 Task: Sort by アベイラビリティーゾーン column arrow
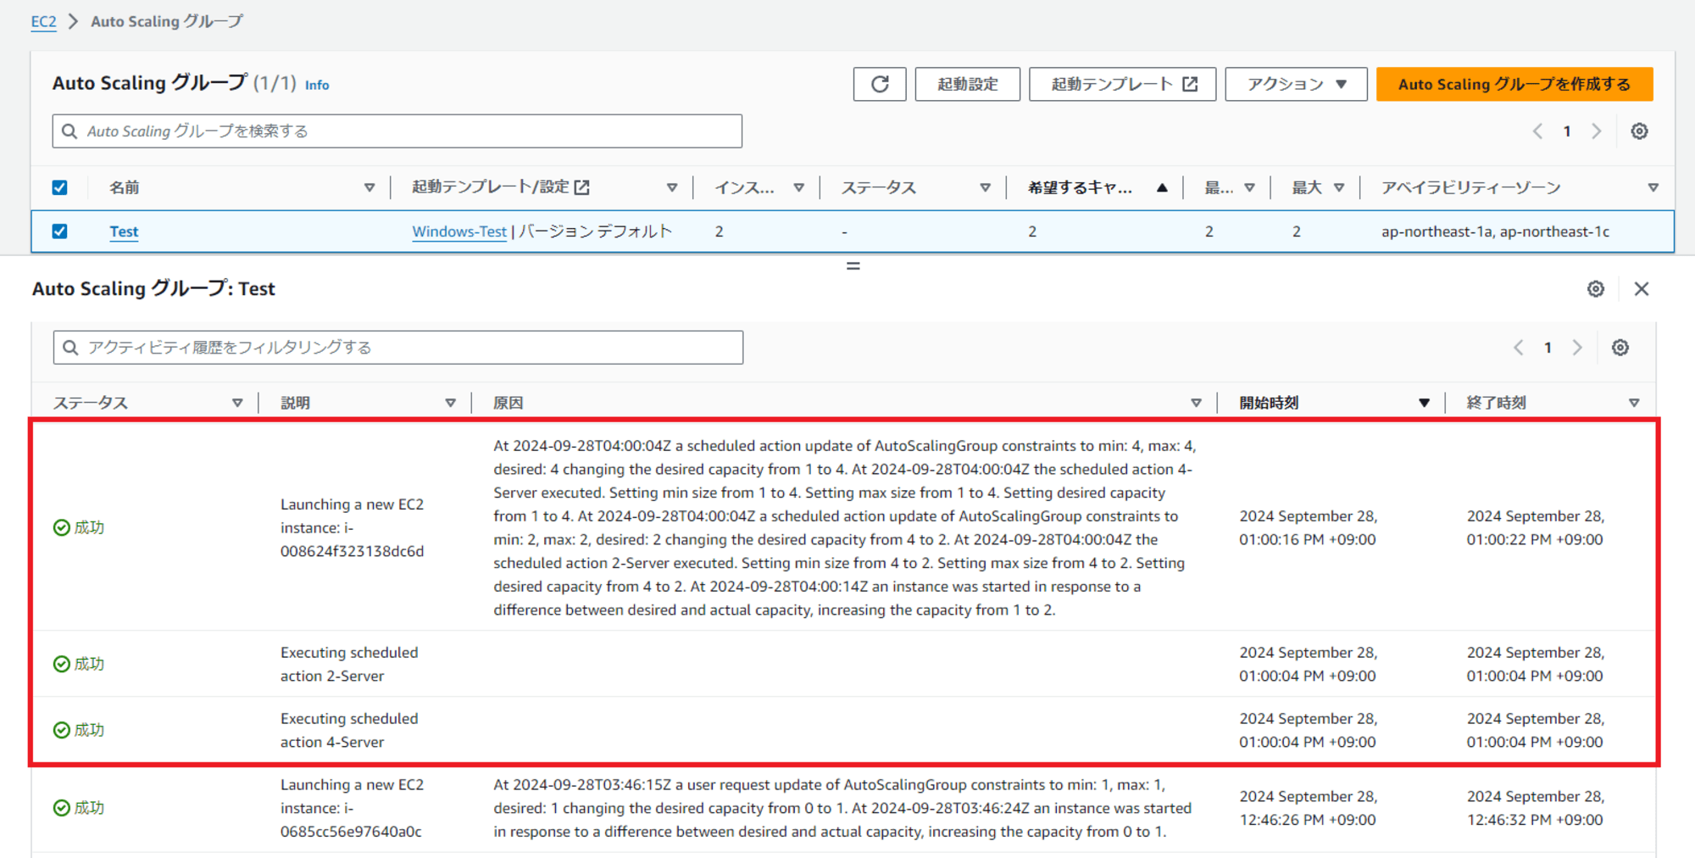tap(1653, 187)
